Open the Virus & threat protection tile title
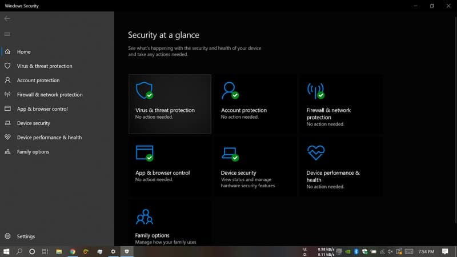The image size is (457, 257). pos(165,110)
